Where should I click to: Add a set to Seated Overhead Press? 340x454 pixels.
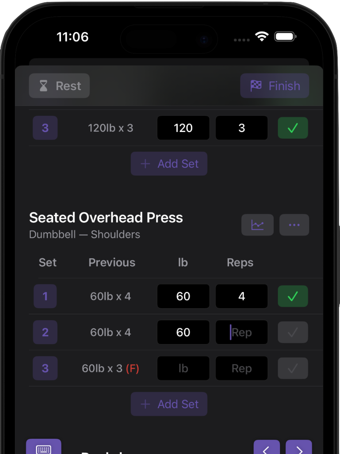169,404
